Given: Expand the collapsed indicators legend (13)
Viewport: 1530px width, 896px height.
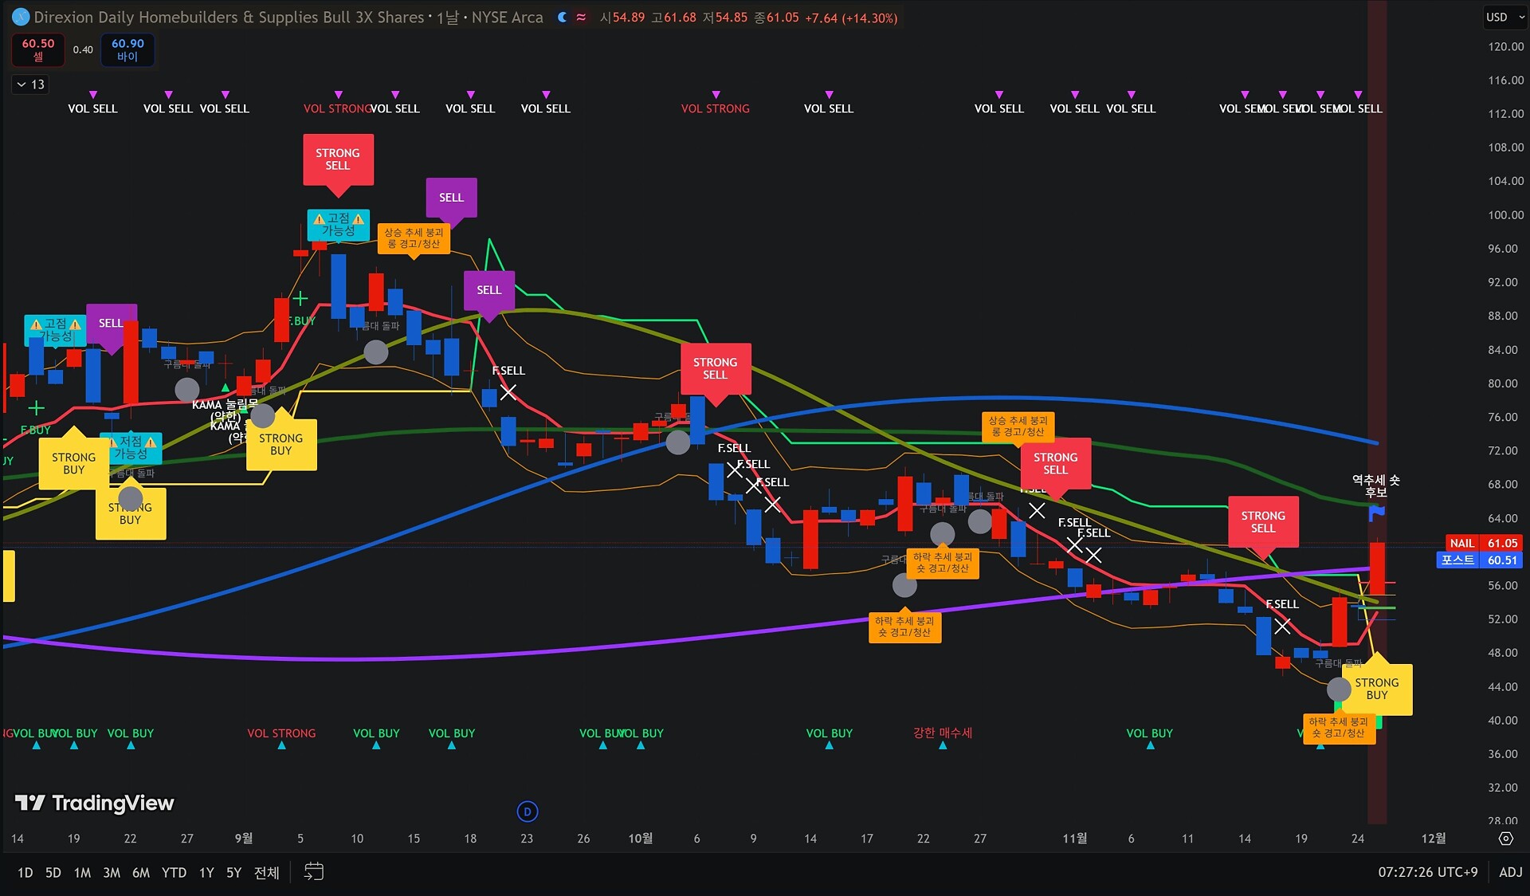Looking at the screenshot, I should pyautogui.click(x=30, y=84).
